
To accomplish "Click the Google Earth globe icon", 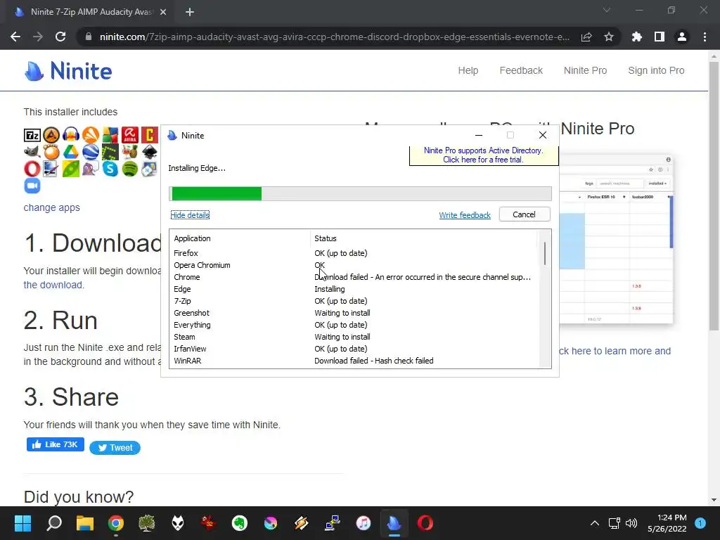I will pos(91,152).
